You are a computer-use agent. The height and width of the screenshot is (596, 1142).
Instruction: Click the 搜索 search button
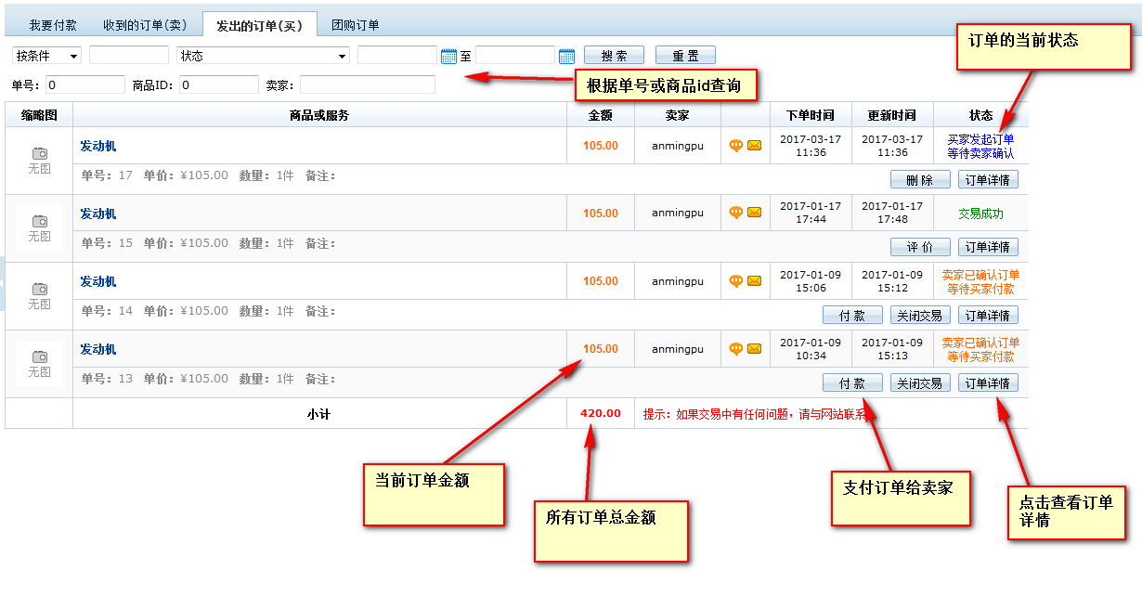click(x=614, y=56)
